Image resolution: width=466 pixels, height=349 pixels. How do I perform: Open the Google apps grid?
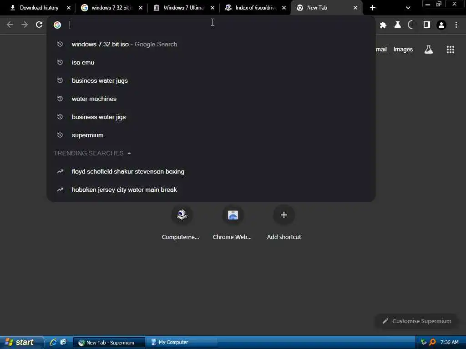click(x=450, y=49)
